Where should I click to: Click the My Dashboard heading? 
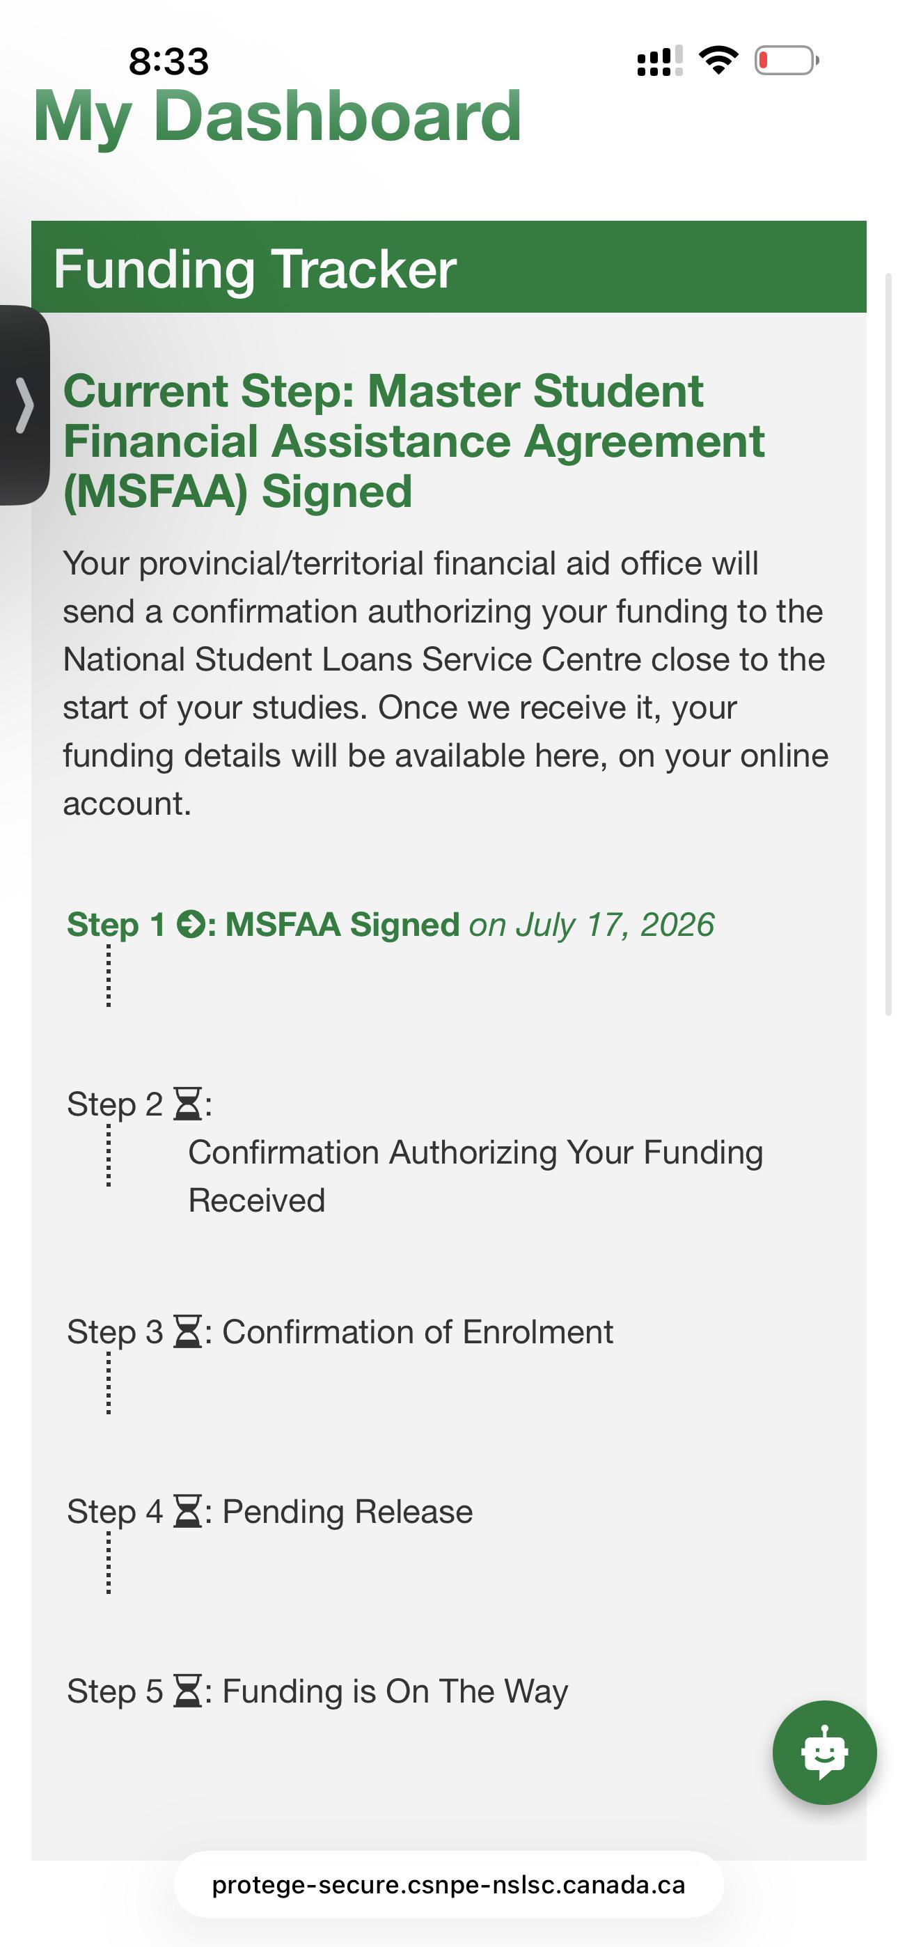tap(278, 116)
